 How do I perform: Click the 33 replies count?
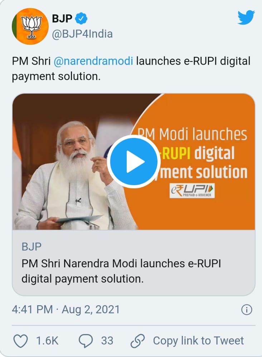107,341
